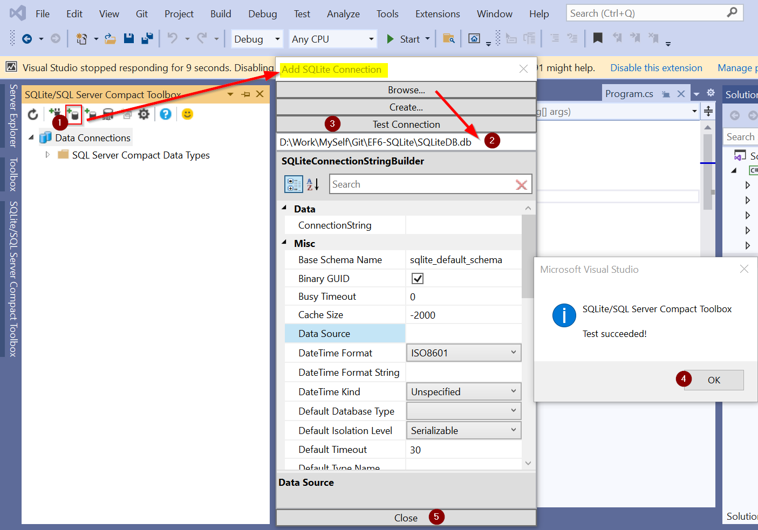Sort properties alphabetically with A-Z toggle
Viewport: 758px width, 530px height.
(x=312, y=184)
